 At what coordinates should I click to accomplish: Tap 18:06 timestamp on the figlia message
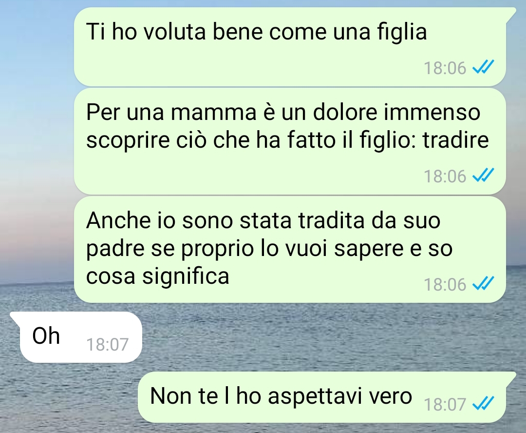click(445, 68)
